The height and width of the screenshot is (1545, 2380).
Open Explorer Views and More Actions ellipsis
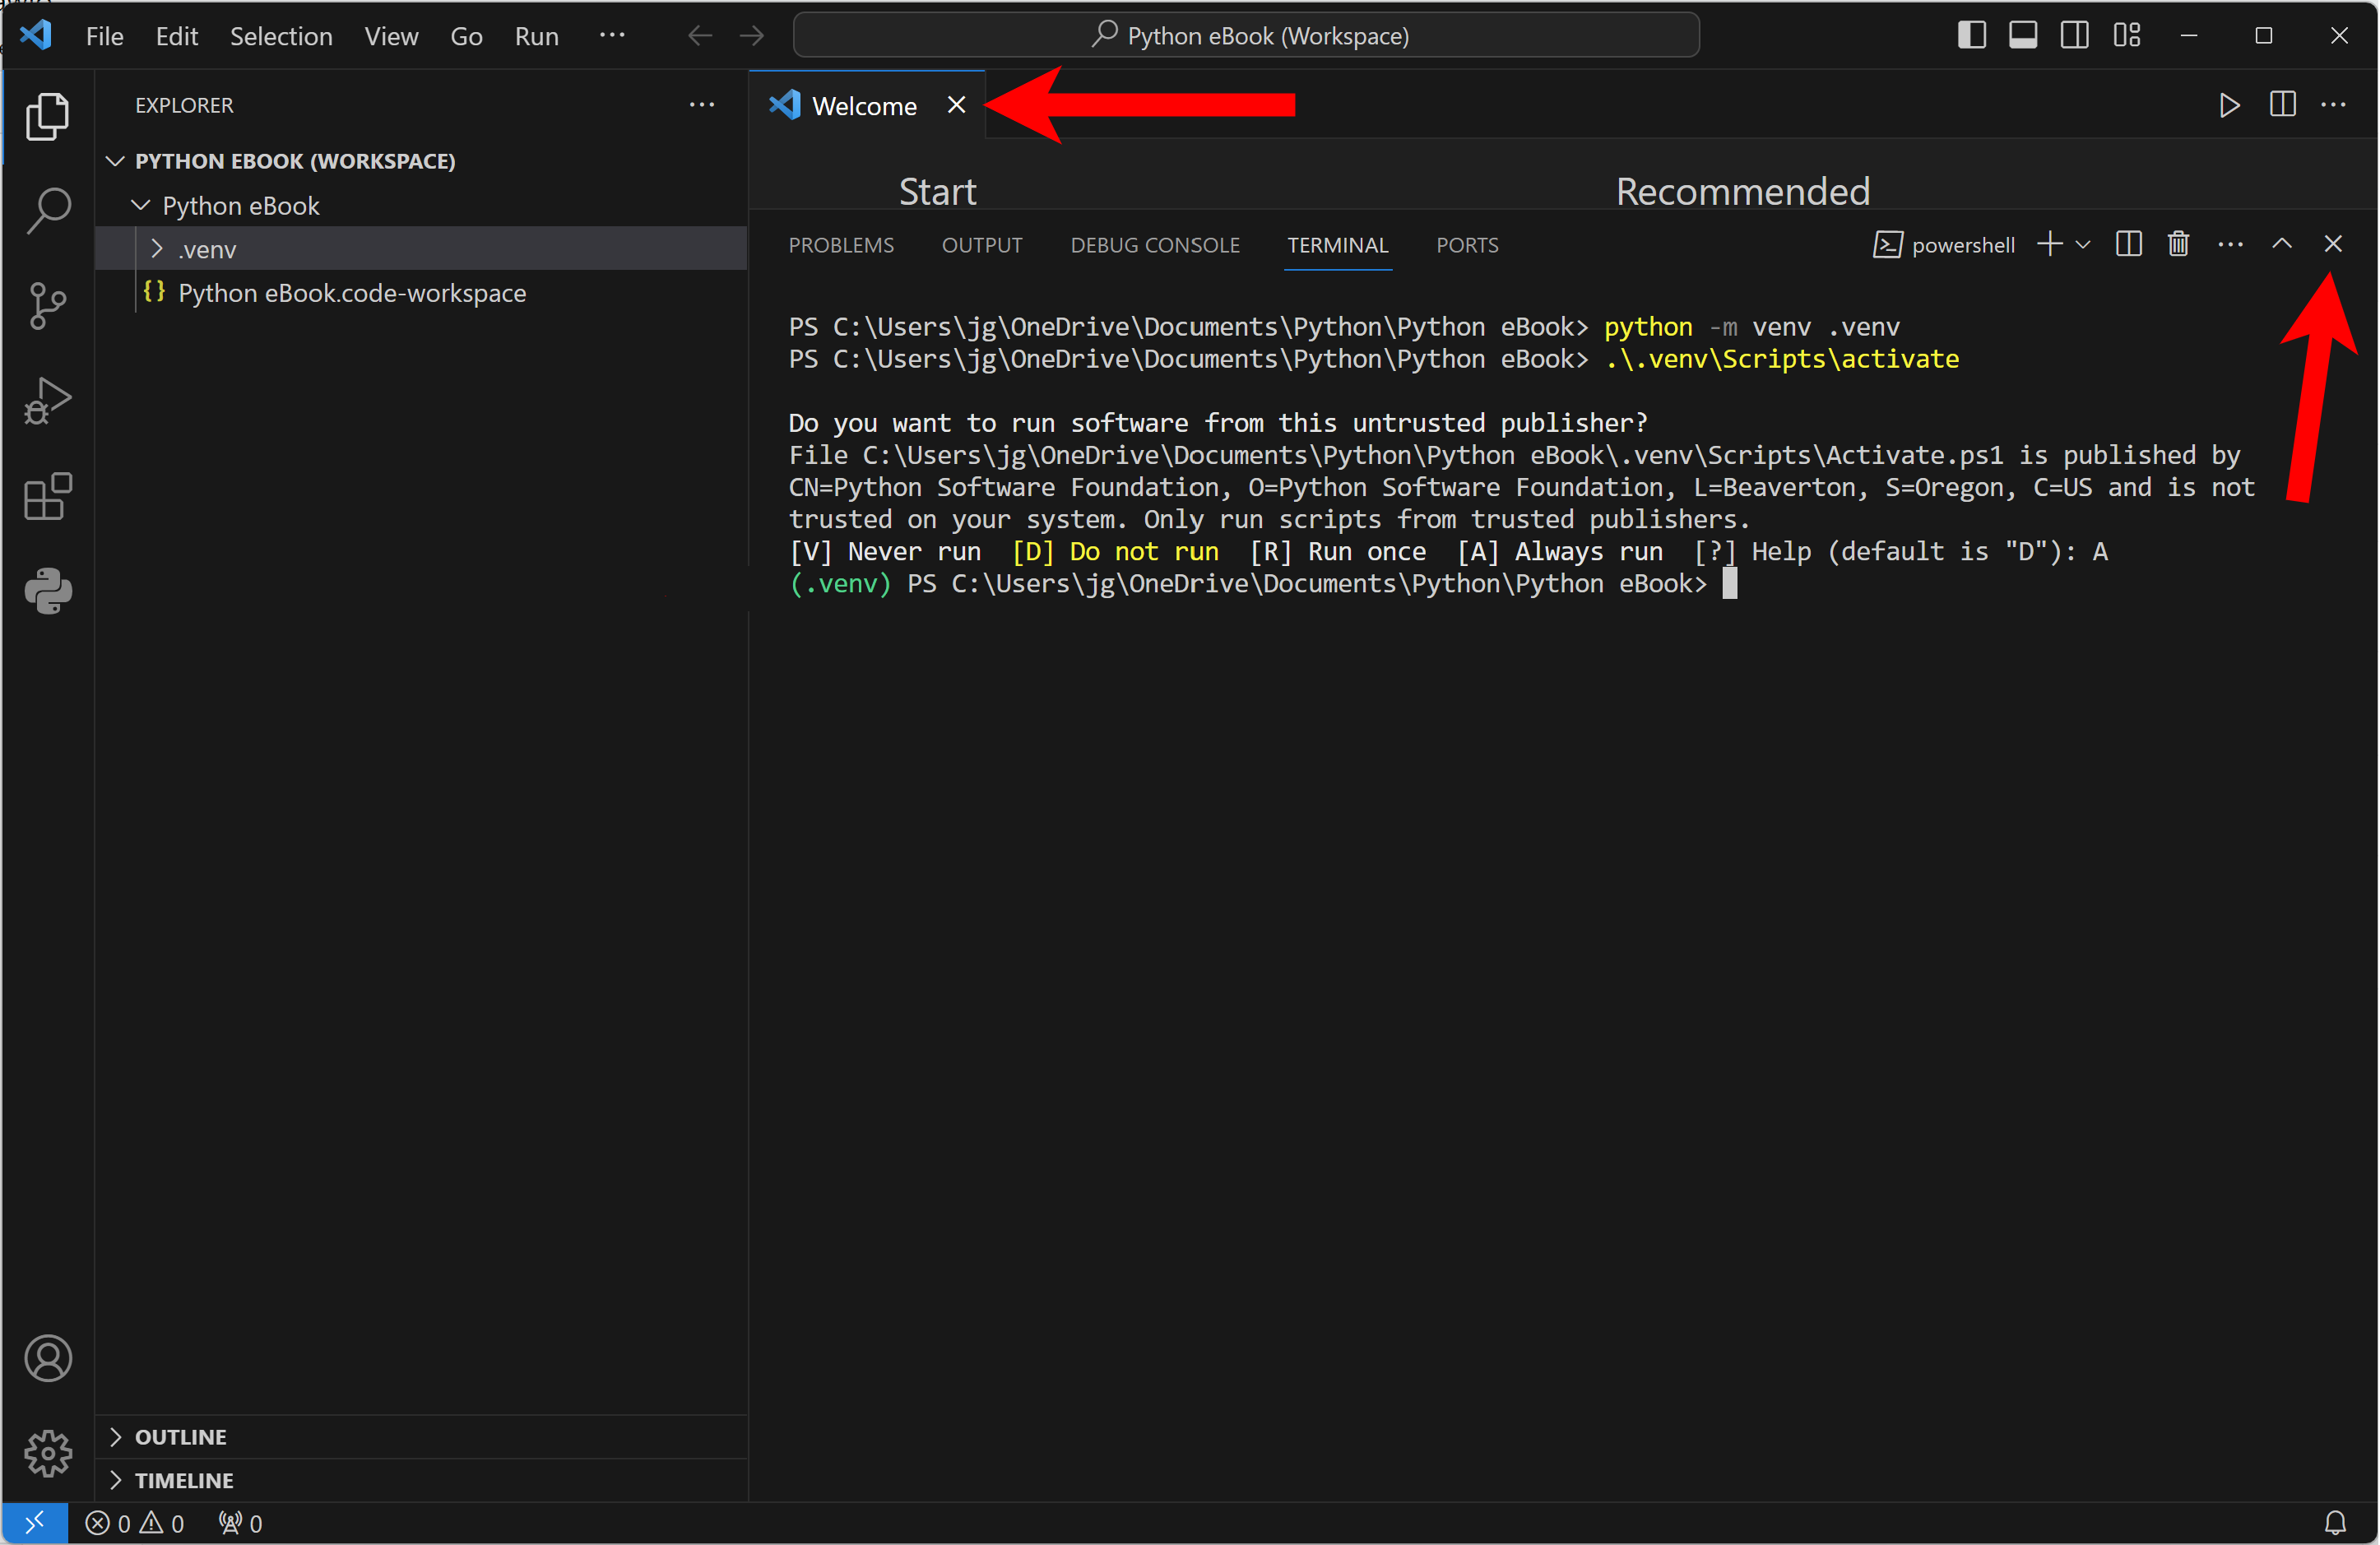click(x=702, y=105)
